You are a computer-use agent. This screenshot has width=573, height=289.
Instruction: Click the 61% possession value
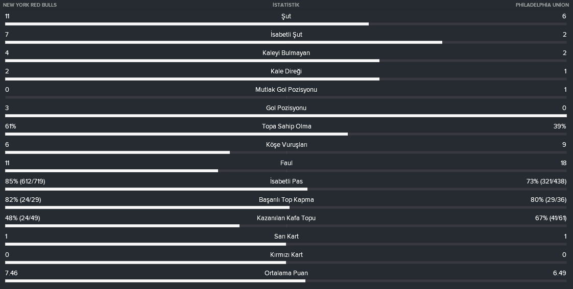[11, 126]
